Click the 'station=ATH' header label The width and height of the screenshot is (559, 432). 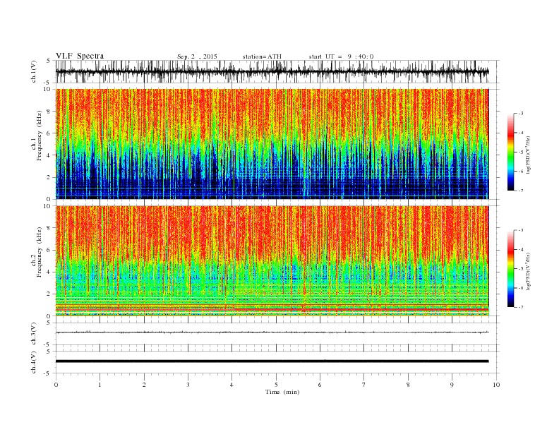coord(262,56)
